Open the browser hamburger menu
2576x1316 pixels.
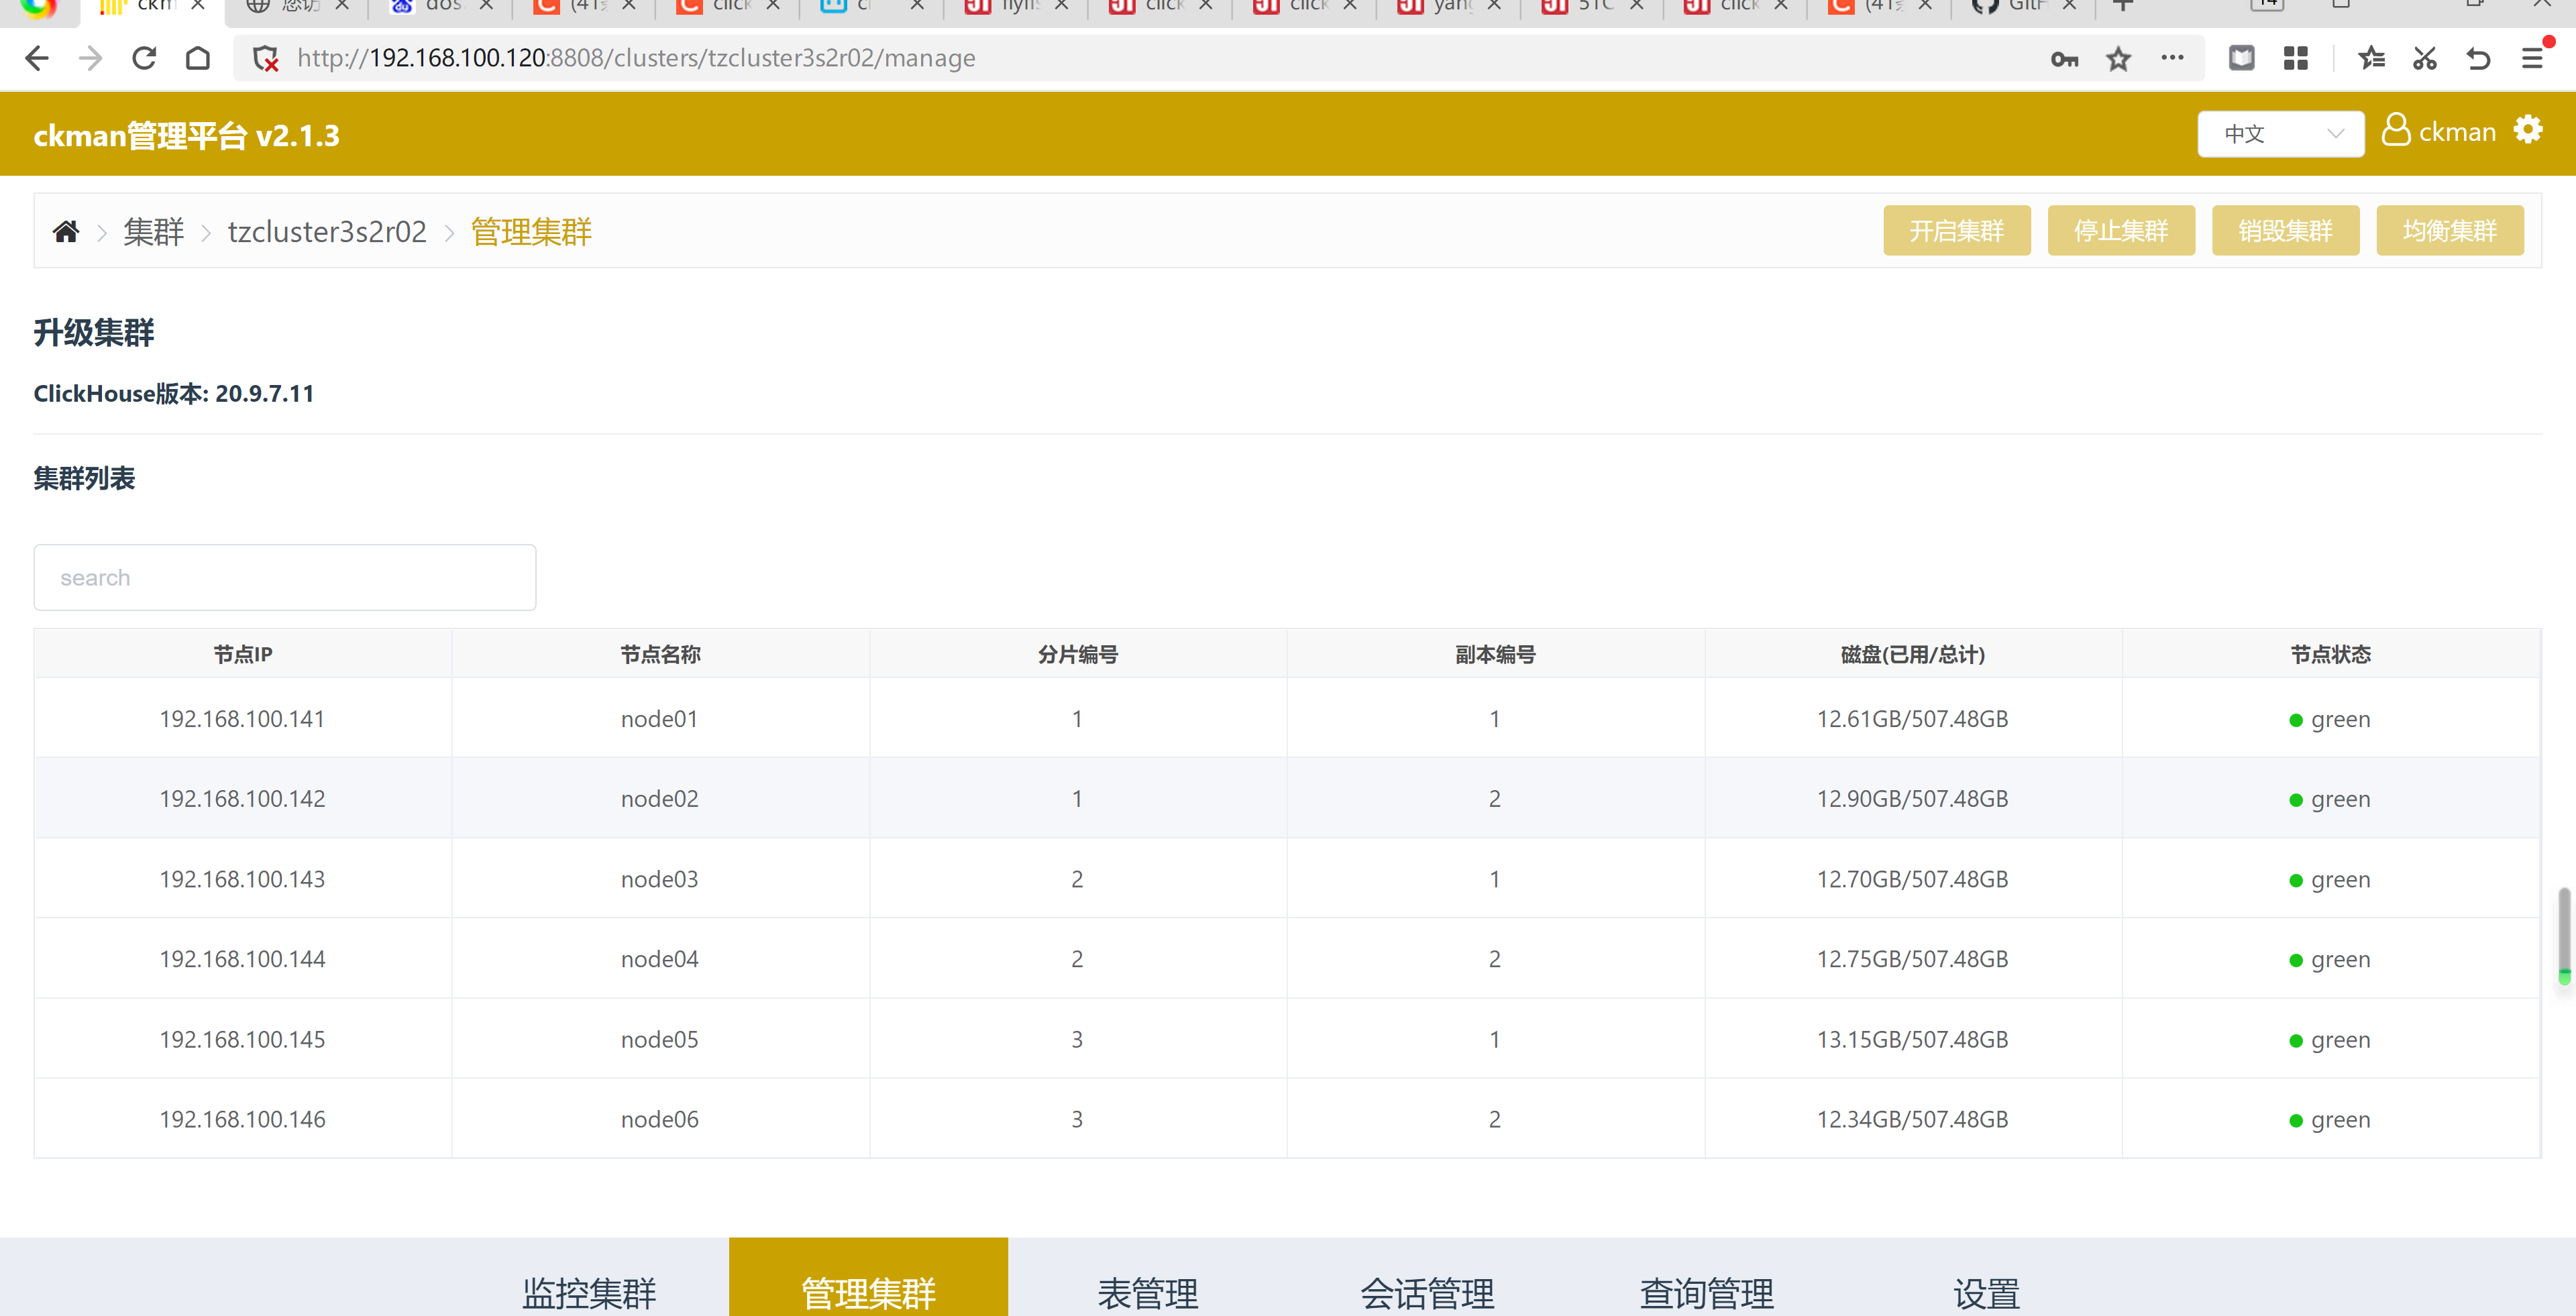(x=2532, y=59)
